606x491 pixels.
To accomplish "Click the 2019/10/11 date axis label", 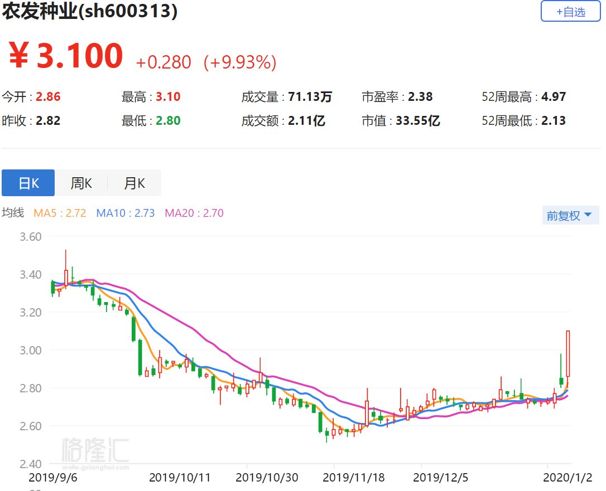I will (180, 478).
